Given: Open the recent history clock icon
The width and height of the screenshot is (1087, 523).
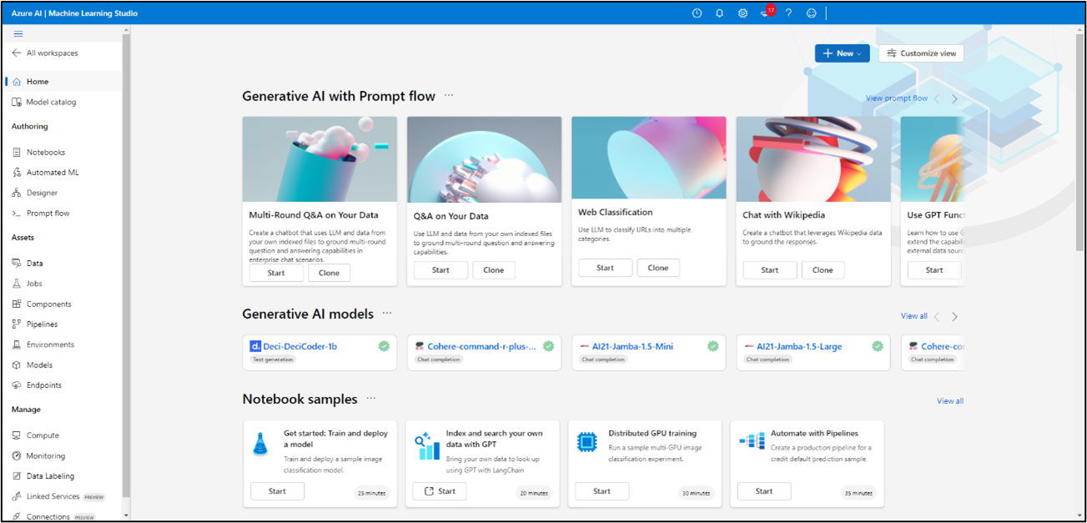Looking at the screenshot, I should (697, 13).
